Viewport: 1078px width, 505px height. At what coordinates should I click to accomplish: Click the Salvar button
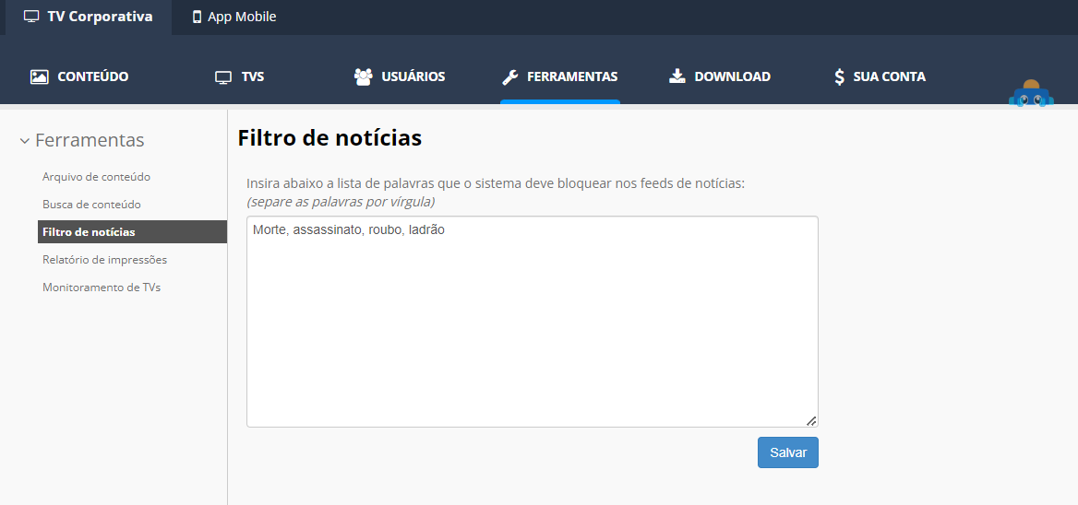[x=788, y=452]
